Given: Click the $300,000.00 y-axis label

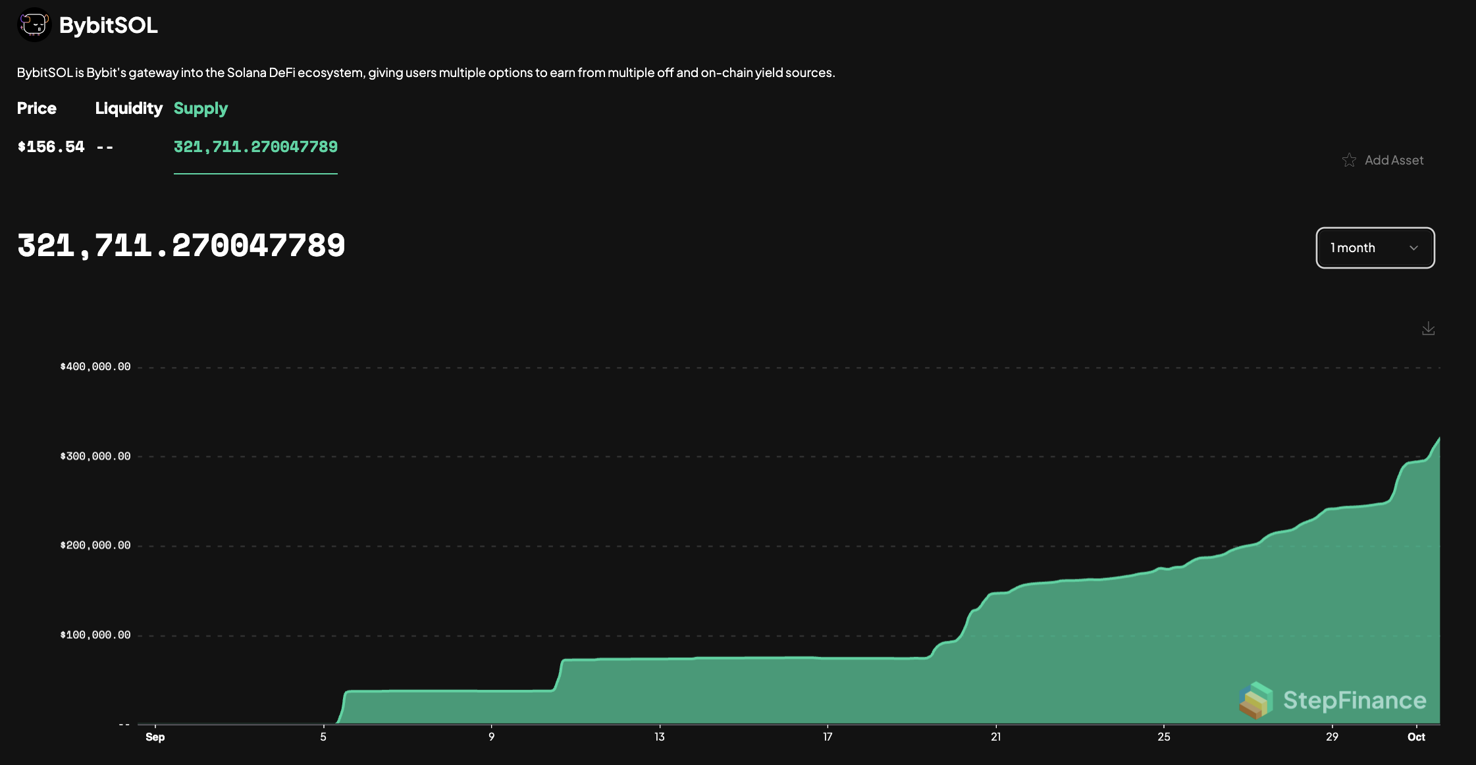Looking at the screenshot, I should 95,456.
